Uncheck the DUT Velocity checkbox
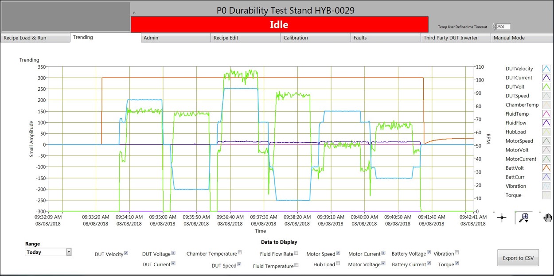 pyautogui.click(x=126, y=253)
